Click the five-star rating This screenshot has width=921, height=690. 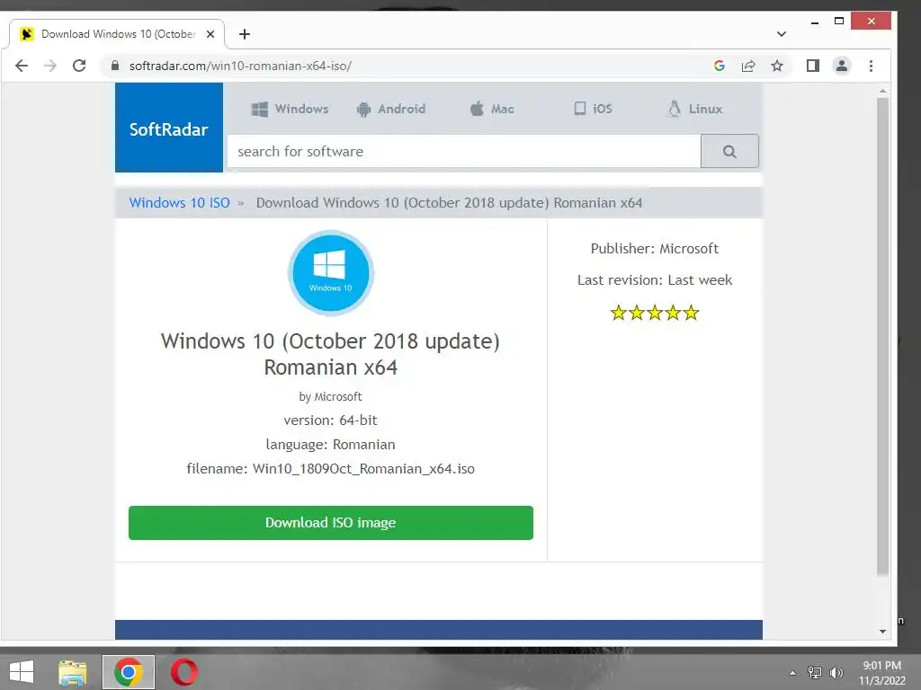pos(655,313)
